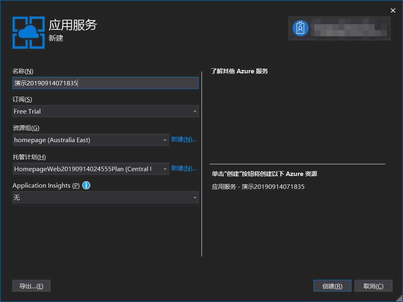Click the 导出 export button
The width and height of the screenshot is (403, 302).
(31, 286)
